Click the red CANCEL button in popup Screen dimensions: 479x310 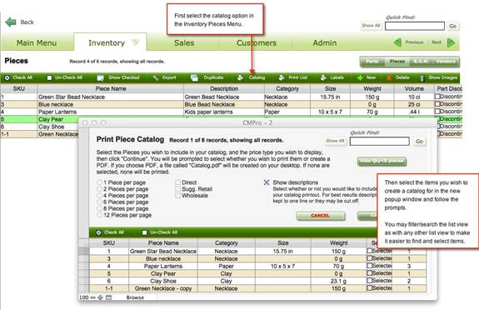click(321, 216)
